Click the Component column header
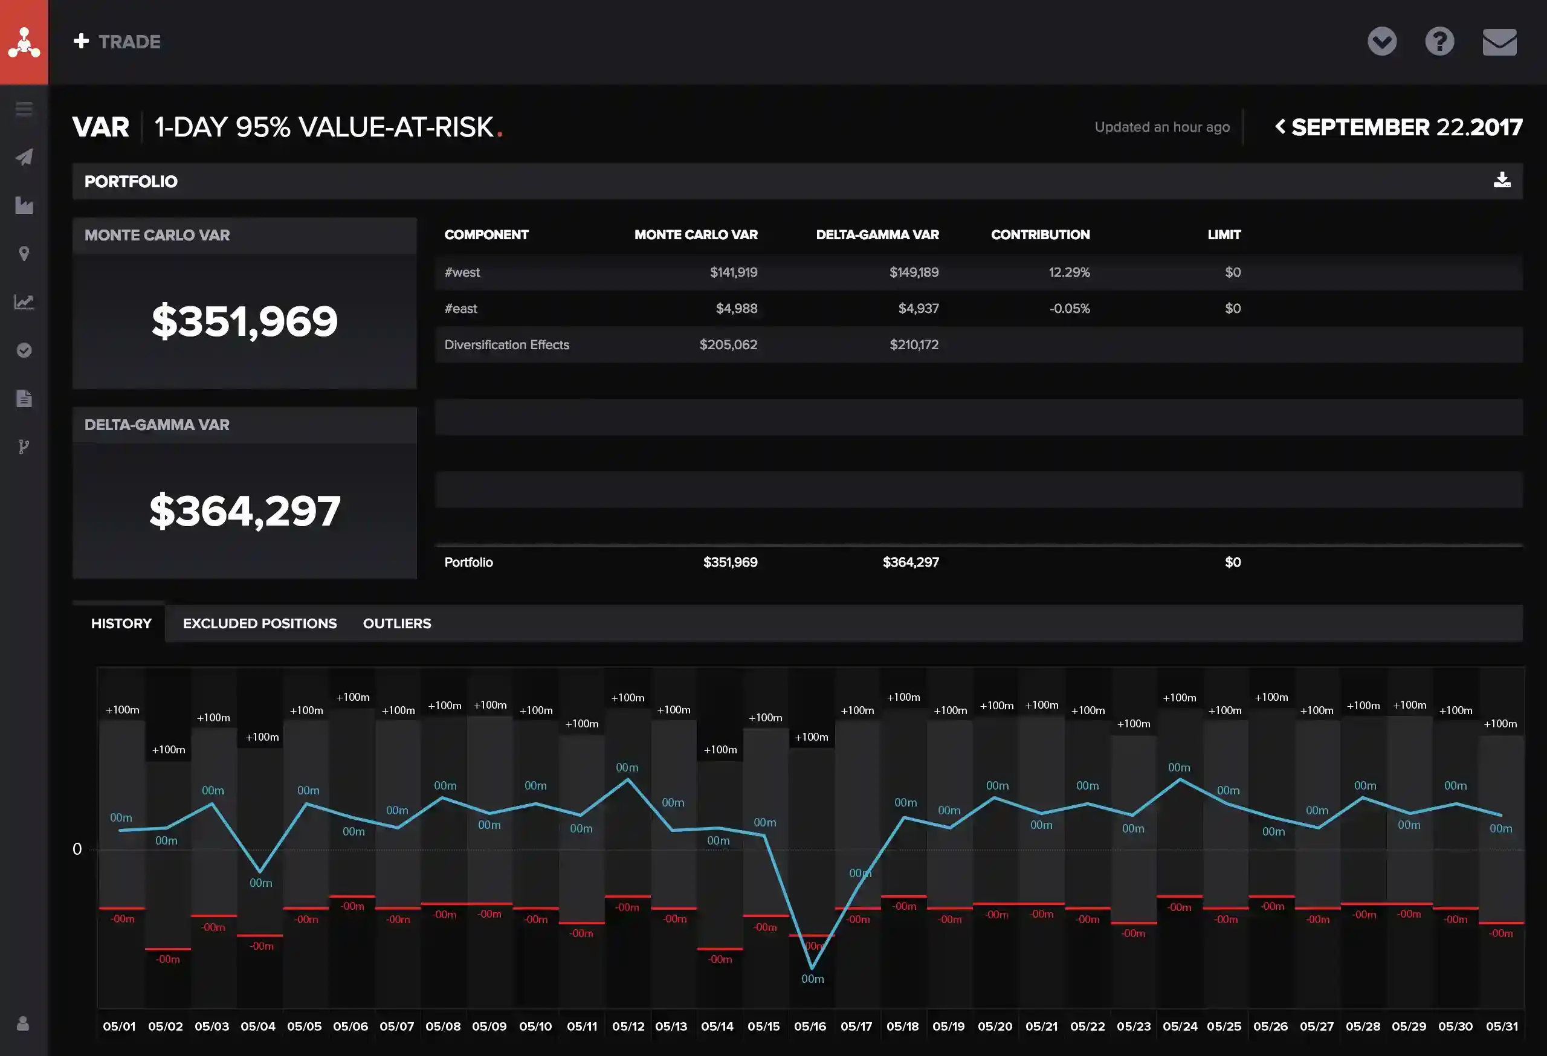Image resolution: width=1547 pixels, height=1056 pixels. (x=486, y=235)
